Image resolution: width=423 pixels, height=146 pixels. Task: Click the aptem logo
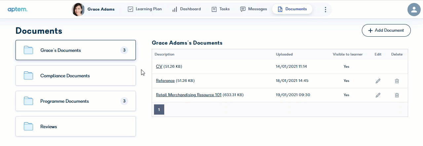(x=18, y=9)
